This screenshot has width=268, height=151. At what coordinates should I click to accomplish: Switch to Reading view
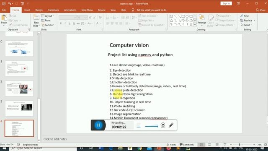point(217,145)
